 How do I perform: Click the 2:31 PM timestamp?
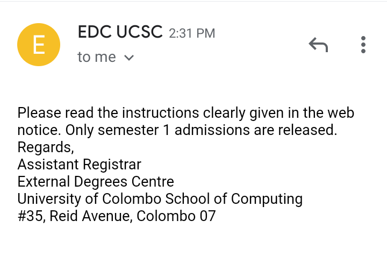click(x=192, y=33)
